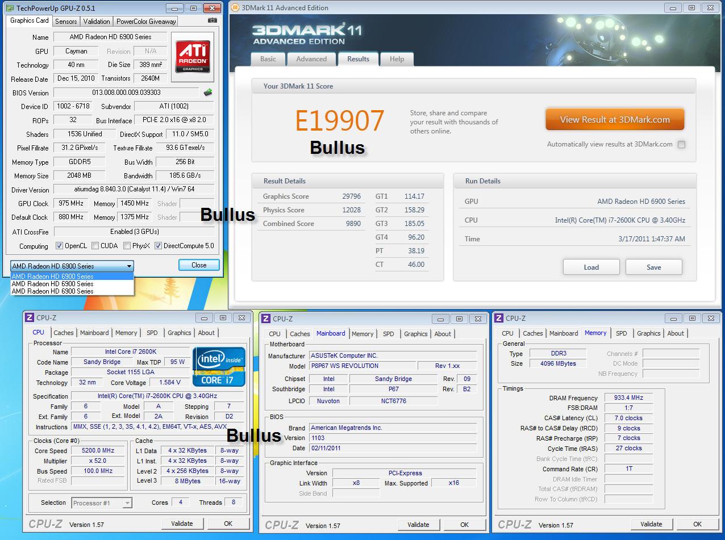Viewport: 725px width, 540px height.
Task: Click the ATI CrossFire Enabled (3 GPUs) field
Action: [134, 232]
